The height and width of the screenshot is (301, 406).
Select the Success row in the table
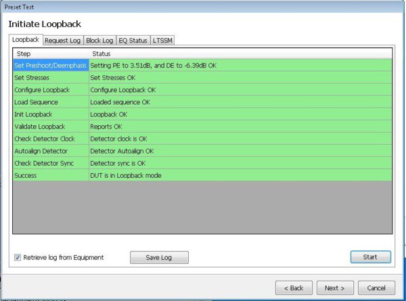pyautogui.click(x=51, y=175)
